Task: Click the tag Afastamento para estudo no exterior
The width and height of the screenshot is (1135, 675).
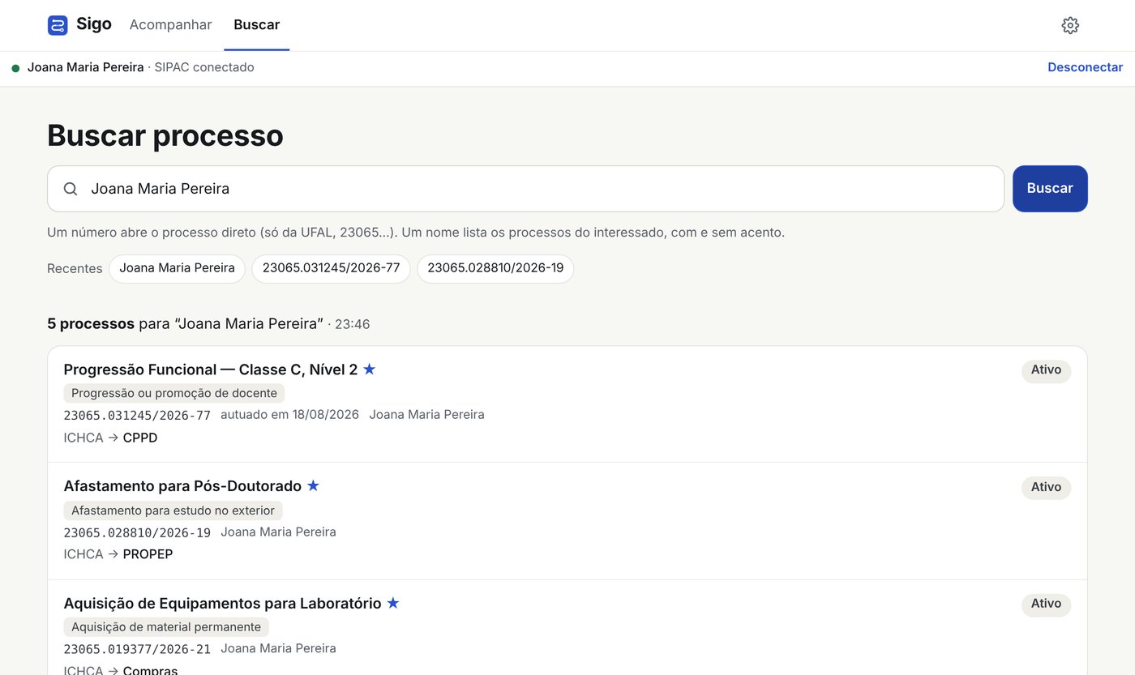Action: coord(173,511)
